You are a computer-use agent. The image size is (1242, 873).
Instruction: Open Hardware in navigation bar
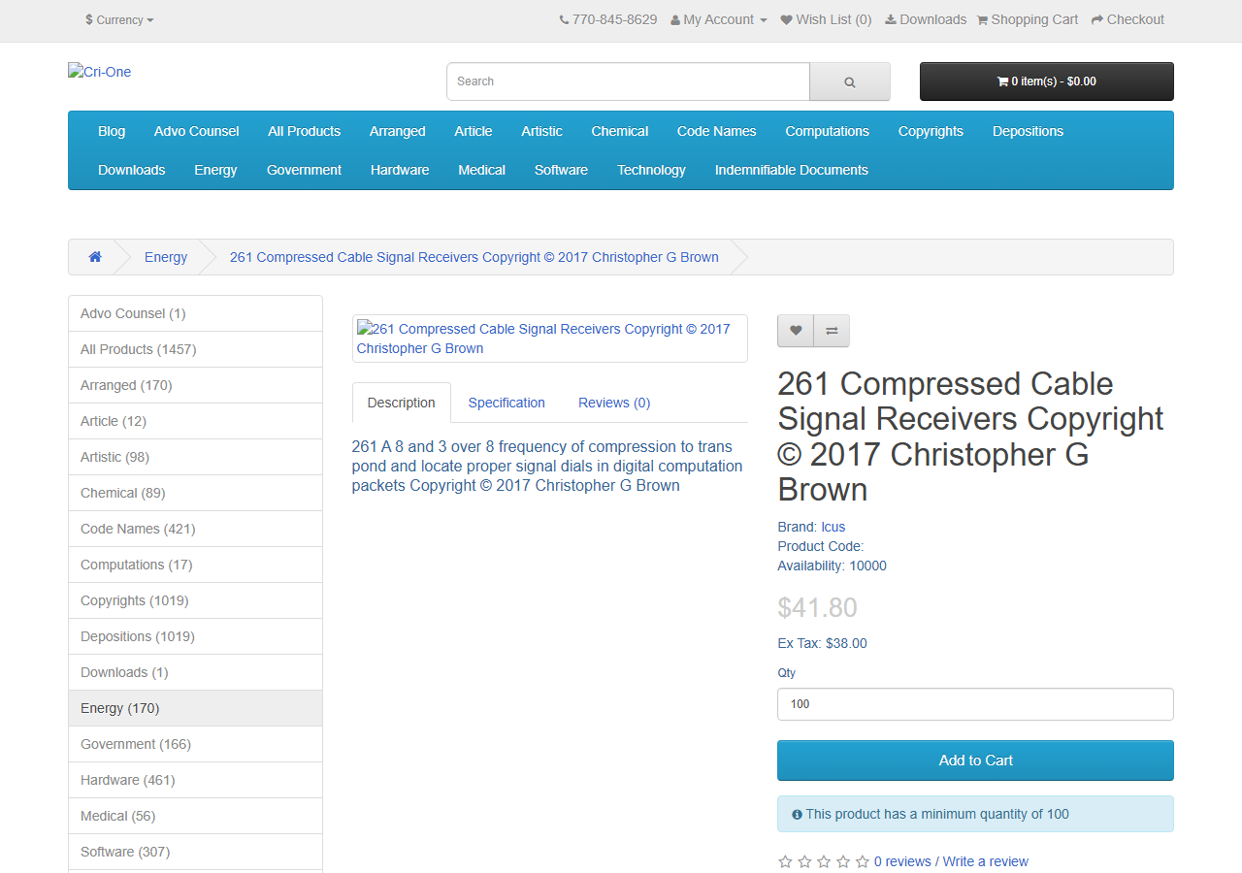pos(400,170)
